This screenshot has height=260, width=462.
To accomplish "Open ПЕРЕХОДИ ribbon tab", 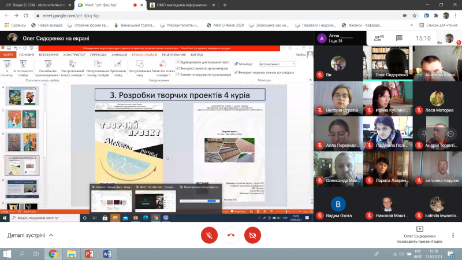I will click(98, 55).
